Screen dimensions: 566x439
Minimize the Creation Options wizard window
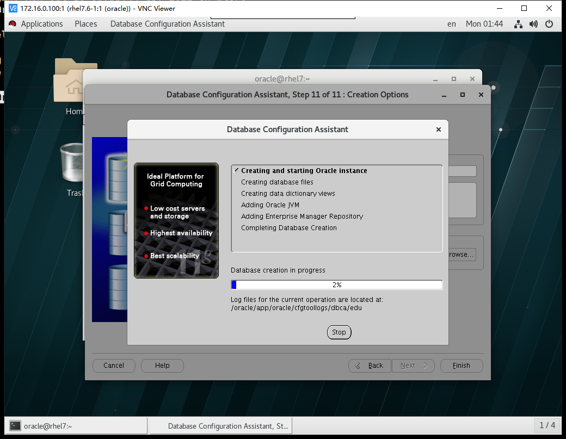click(444, 95)
